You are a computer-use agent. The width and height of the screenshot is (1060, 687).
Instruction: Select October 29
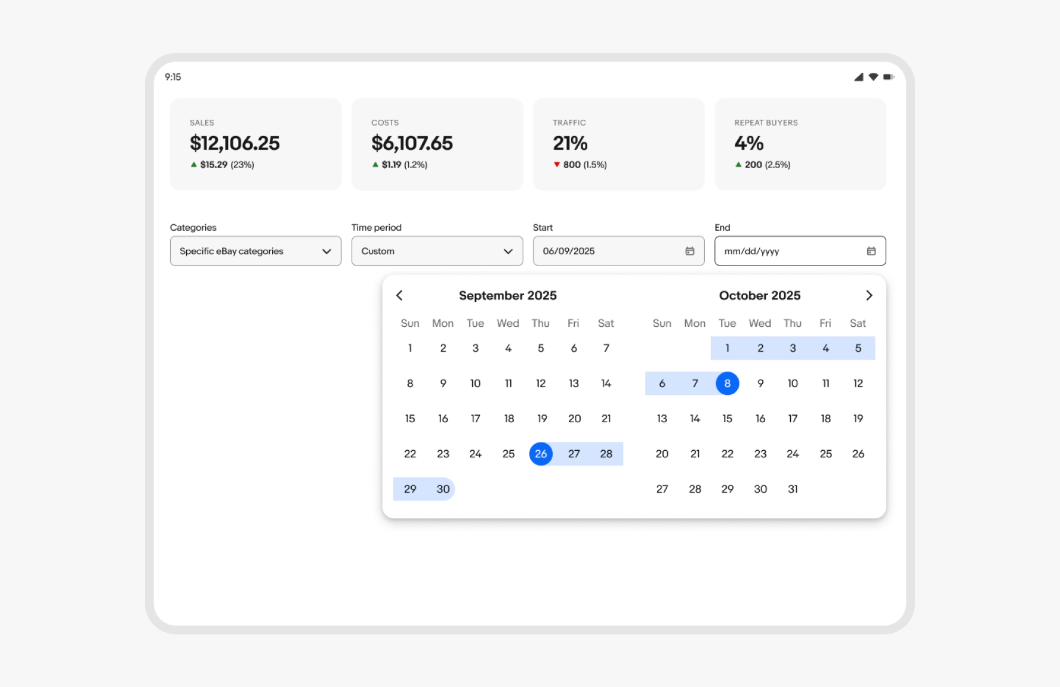[727, 489]
